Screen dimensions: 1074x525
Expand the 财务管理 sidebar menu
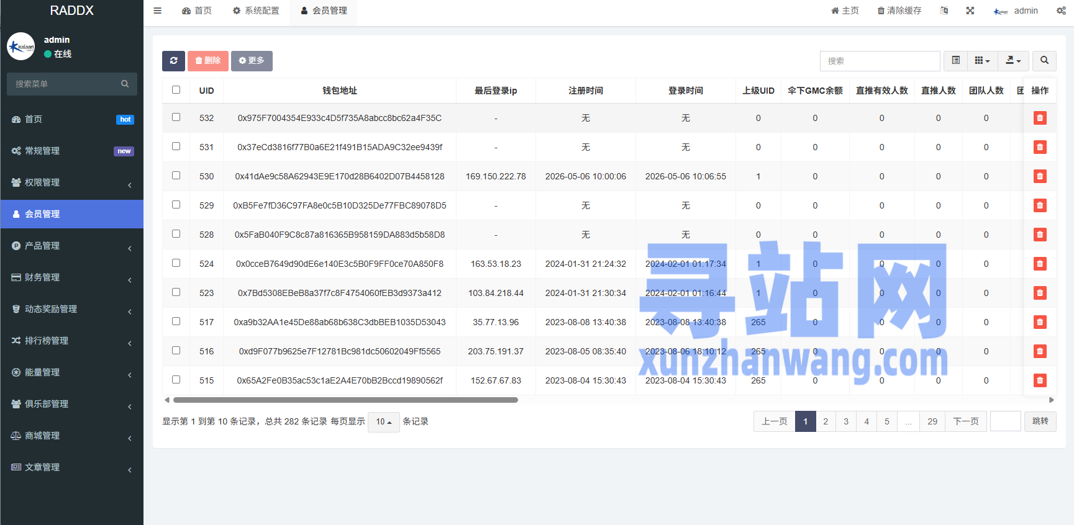point(72,277)
